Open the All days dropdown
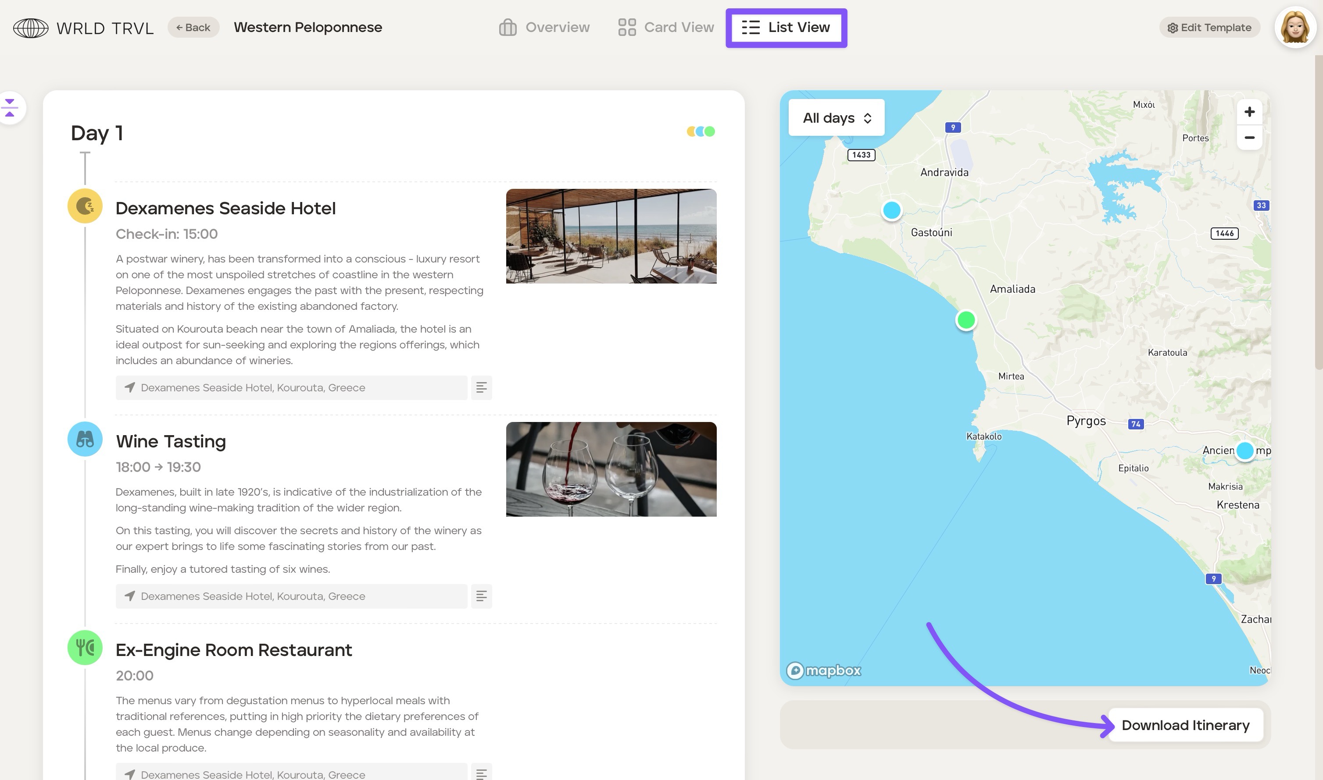This screenshot has height=780, width=1323. point(837,118)
